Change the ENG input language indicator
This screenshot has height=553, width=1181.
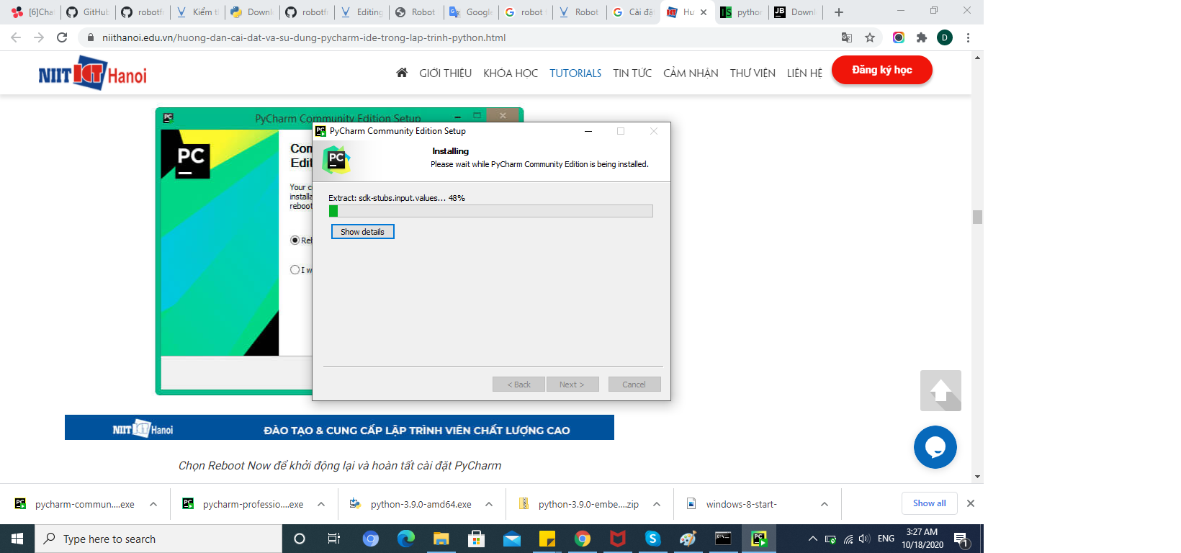point(886,539)
